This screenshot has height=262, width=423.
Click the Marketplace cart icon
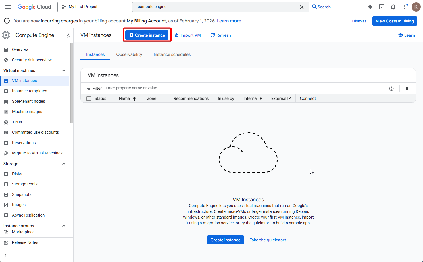pos(6,232)
